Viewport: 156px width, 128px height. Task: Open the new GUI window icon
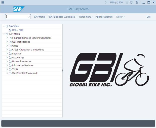[x=132, y=3]
